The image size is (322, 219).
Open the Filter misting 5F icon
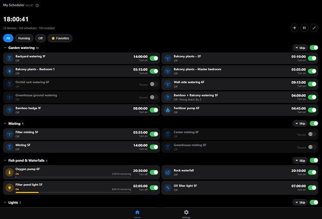[x=9, y=134]
